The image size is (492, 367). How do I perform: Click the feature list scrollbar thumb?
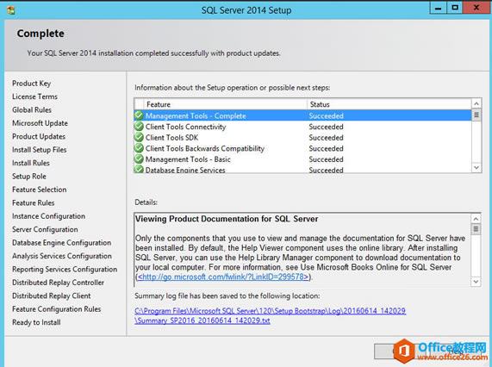pyautogui.click(x=476, y=115)
